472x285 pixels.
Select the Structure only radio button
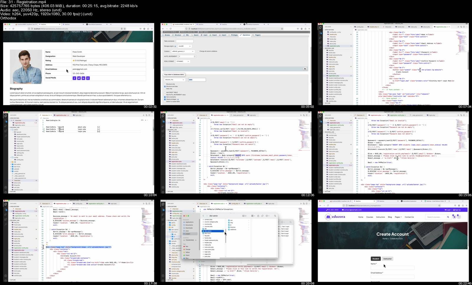(x=165, y=84)
